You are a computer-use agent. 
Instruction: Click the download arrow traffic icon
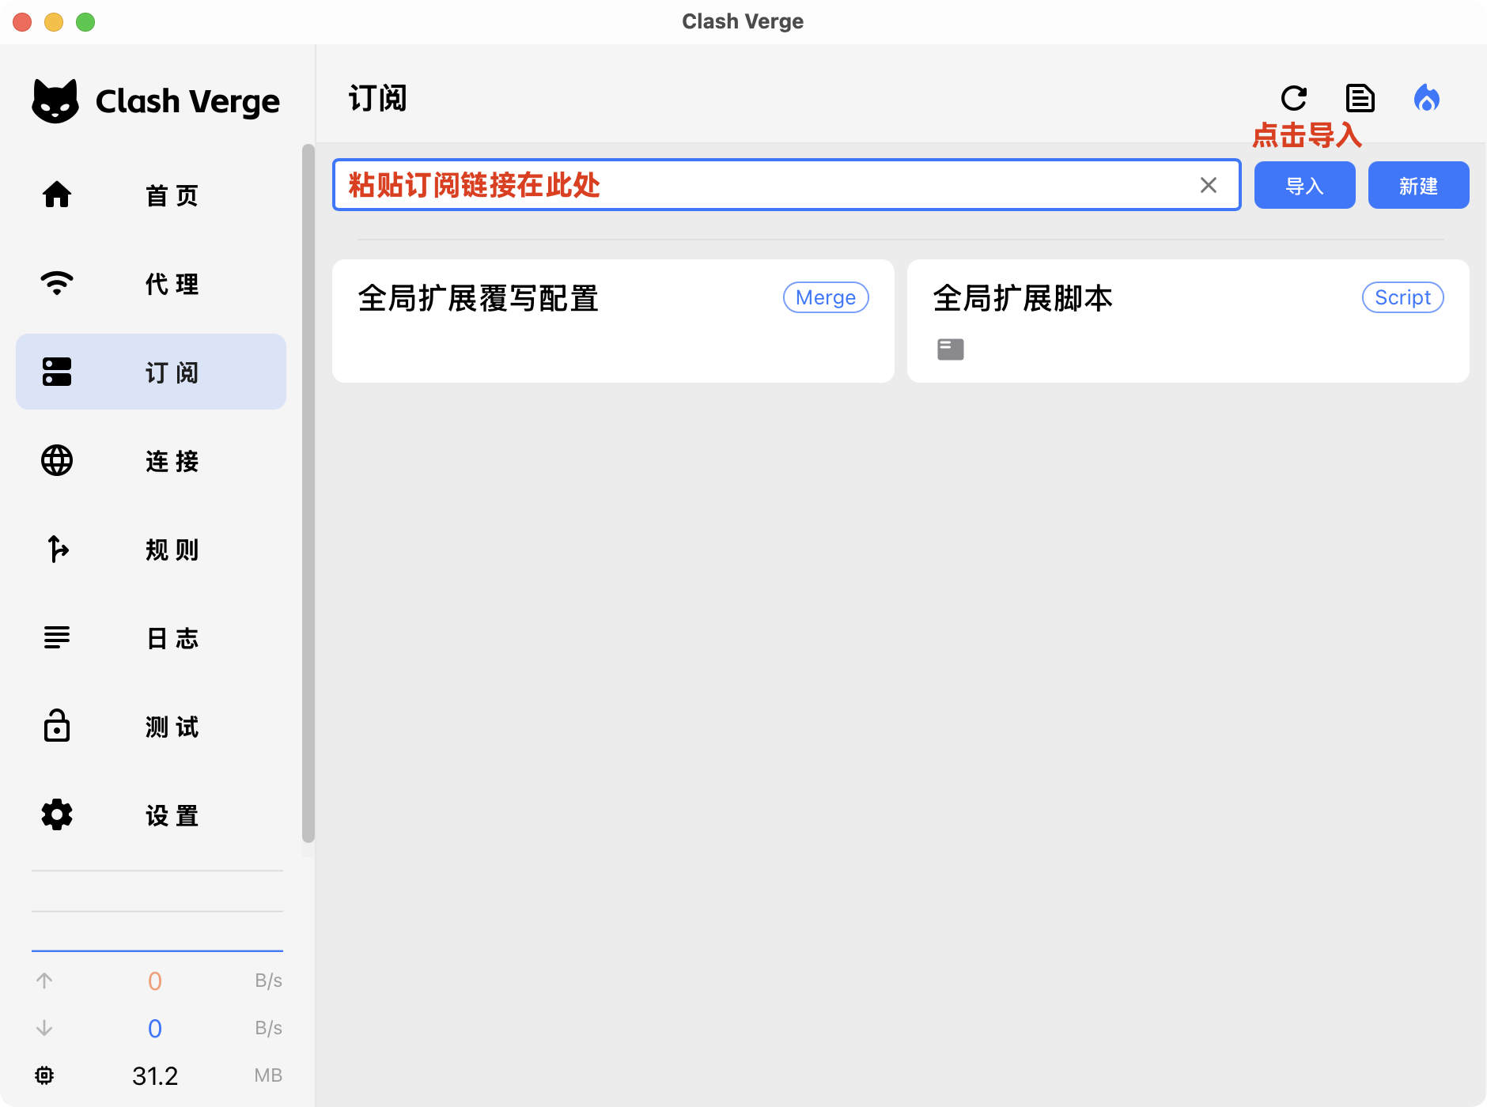coord(44,1028)
